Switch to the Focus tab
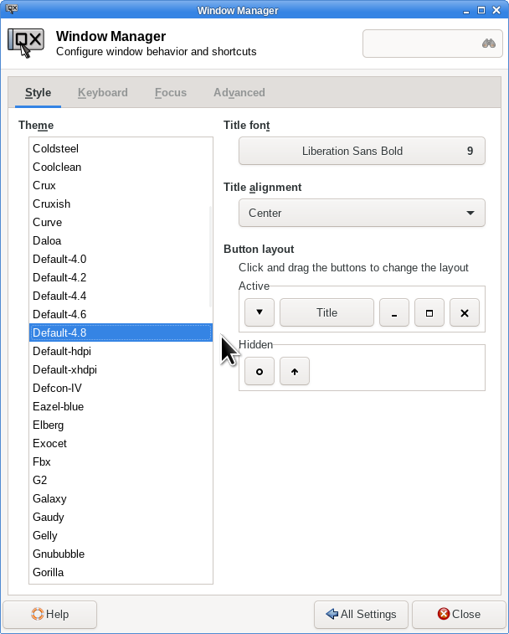Viewport: 509px width, 634px height. (x=171, y=93)
